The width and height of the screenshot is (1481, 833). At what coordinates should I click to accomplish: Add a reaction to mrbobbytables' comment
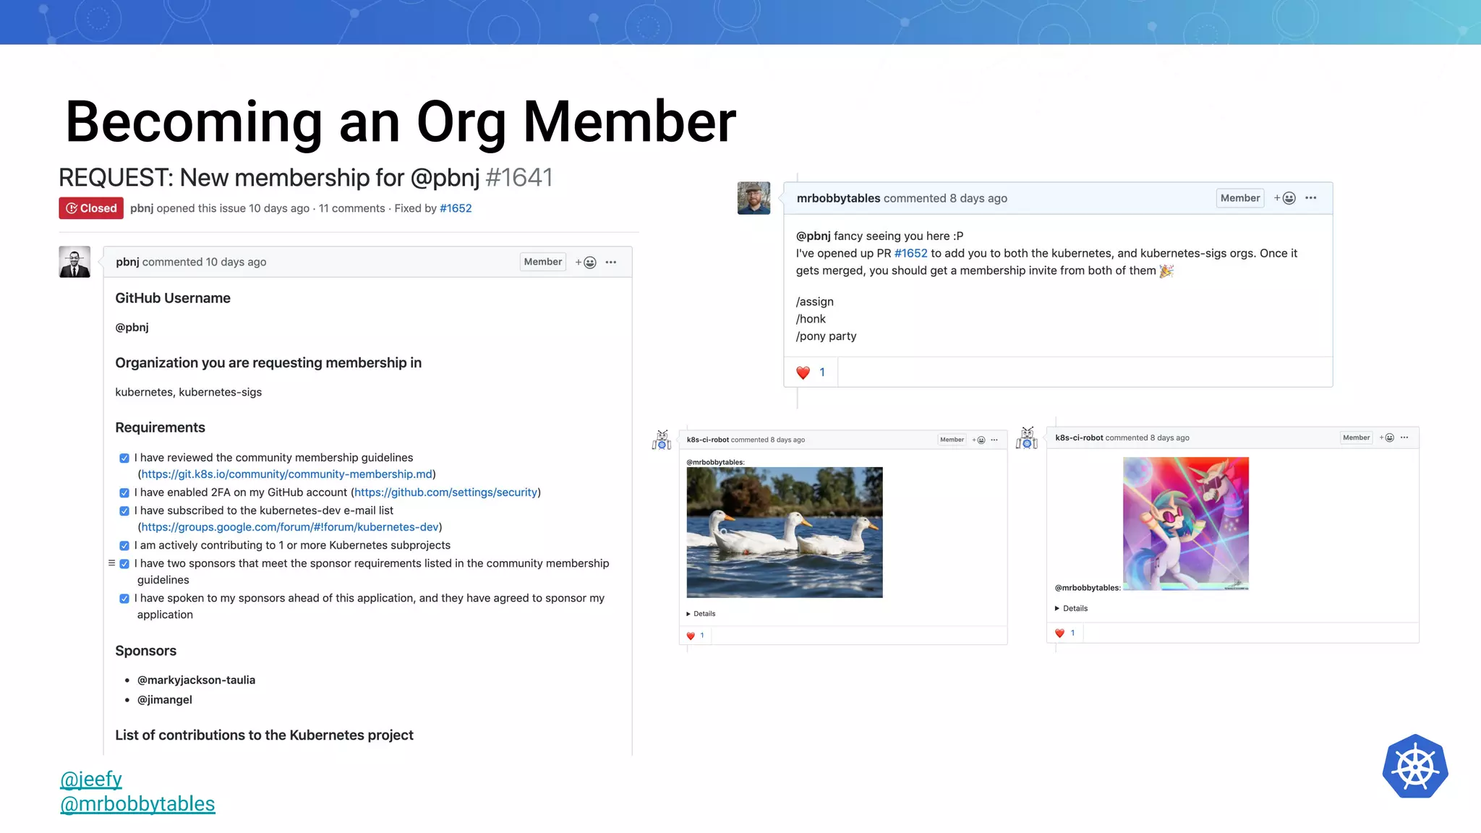coord(1285,198)
